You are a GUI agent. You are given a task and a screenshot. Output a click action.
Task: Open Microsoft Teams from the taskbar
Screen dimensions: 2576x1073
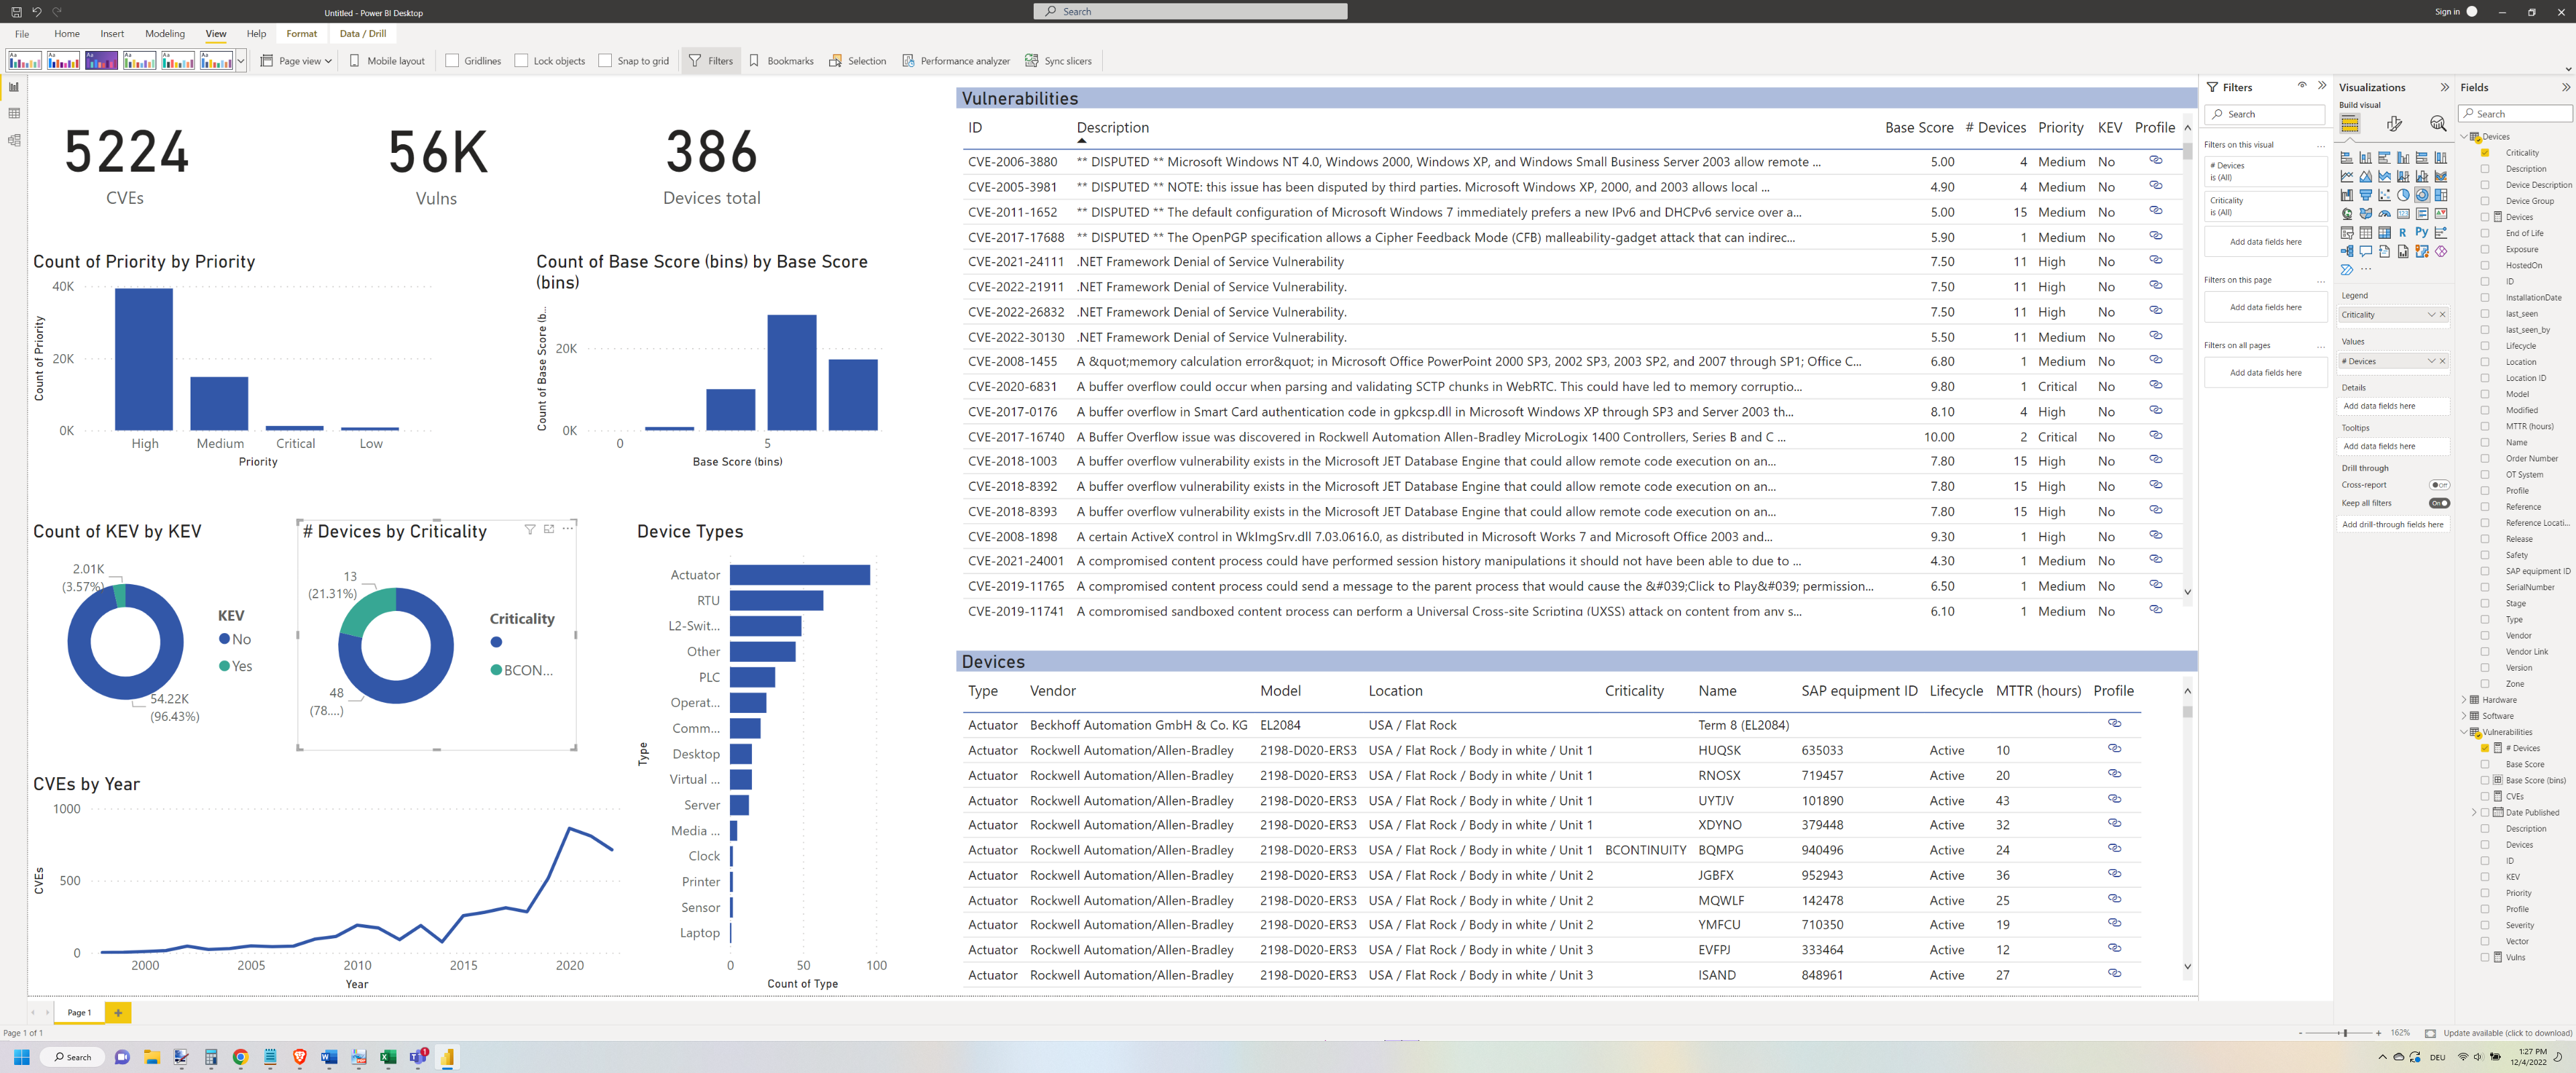point(419,1056)
